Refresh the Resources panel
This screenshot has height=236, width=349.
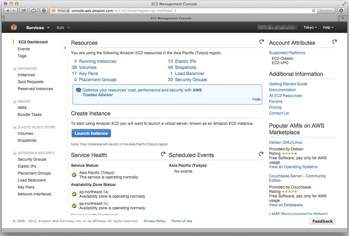click(x=261, y=42)
